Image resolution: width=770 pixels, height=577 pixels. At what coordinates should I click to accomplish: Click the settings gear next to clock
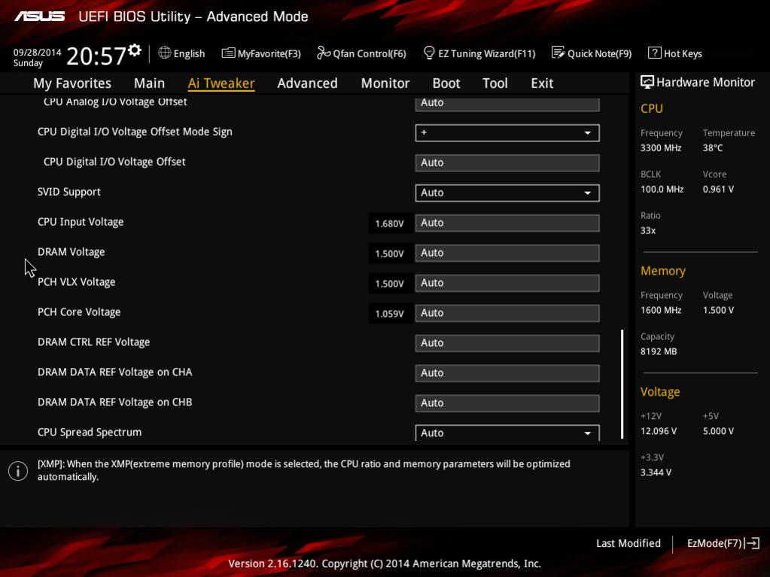pos(135,50)
